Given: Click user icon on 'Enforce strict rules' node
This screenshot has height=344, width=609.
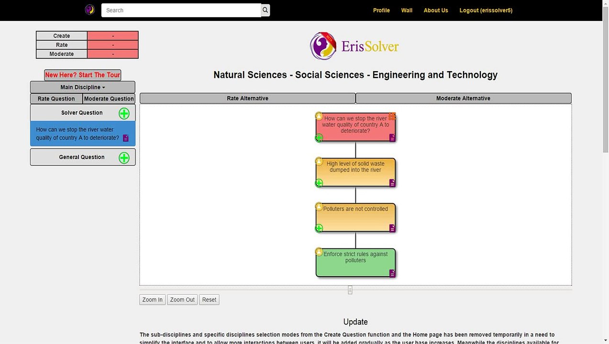Looking at the screenshot, I should click(319, 252).
